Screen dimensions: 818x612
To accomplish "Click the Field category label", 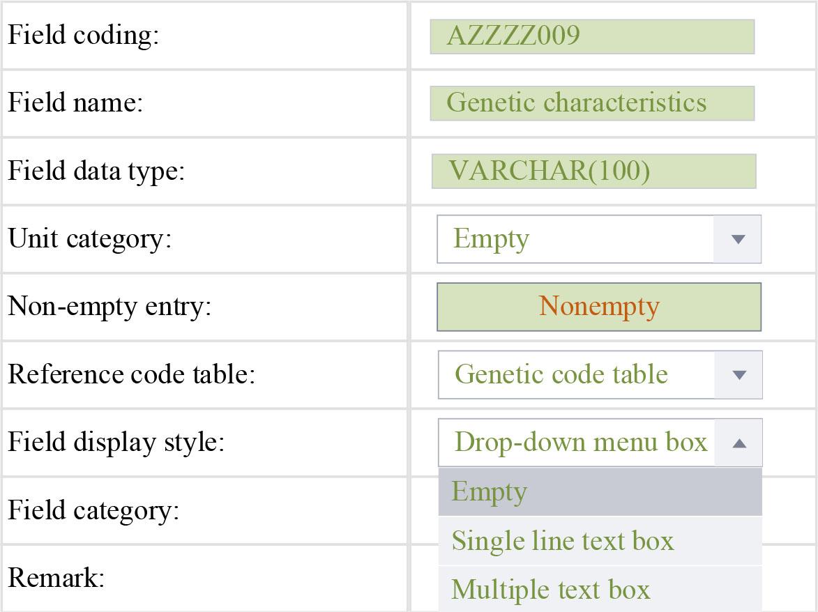I will [x=93, y=510].
